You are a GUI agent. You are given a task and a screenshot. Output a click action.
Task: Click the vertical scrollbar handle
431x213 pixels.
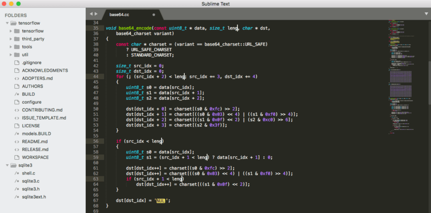(x=430, y=82)
